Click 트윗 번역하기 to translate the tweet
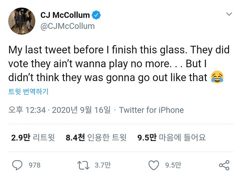This screenshot has width=241, height=180. point(28,91)
